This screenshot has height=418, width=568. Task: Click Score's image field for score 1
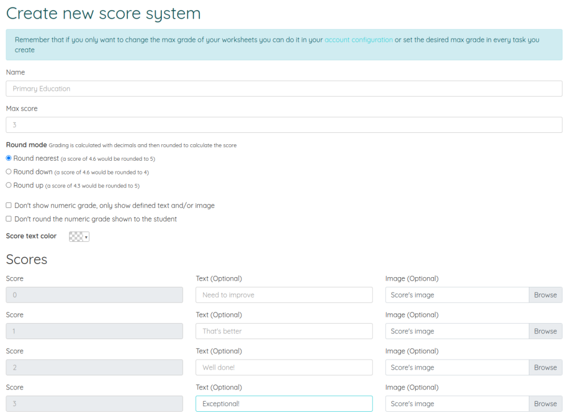point(457,331)
